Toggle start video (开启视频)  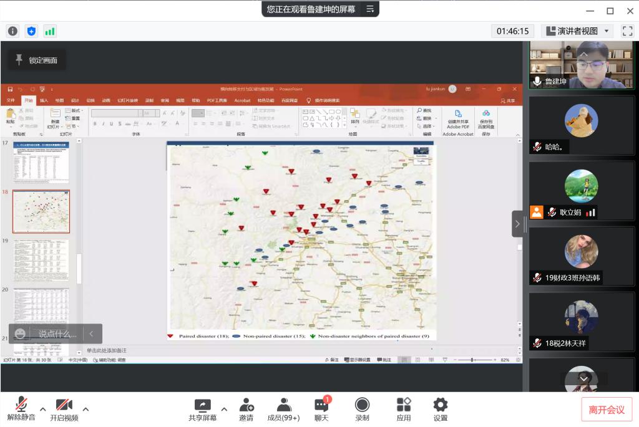tap(64, 409)
